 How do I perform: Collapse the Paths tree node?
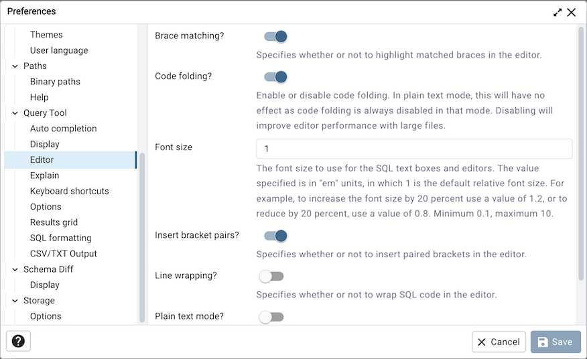coord(15,66)
